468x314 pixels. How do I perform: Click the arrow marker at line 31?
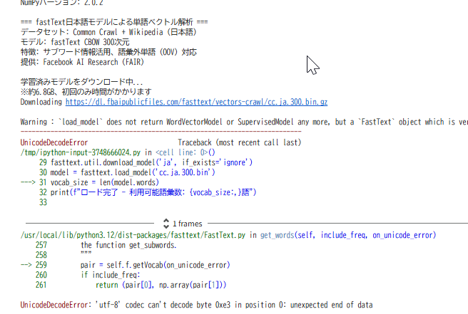coord(29,182)
